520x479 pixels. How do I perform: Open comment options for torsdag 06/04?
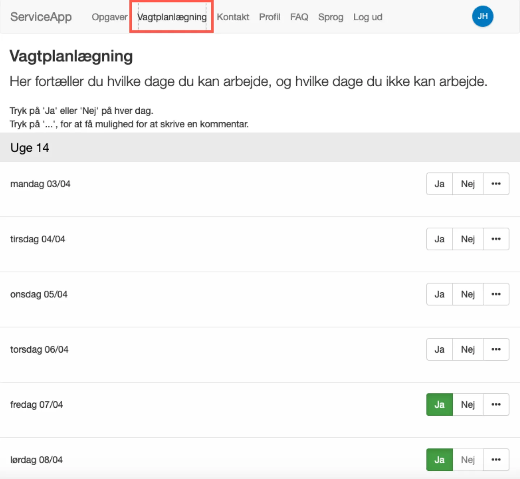pos(496,349)
